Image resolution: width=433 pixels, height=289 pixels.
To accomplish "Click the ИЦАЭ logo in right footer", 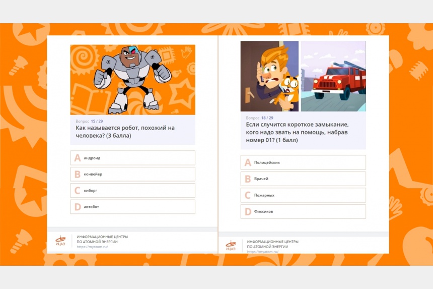I will [x=231, y=246].
